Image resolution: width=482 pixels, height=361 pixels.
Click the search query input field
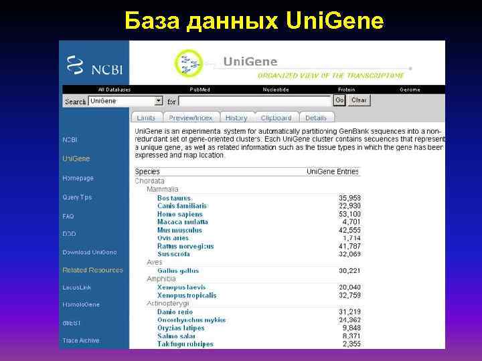254,101
